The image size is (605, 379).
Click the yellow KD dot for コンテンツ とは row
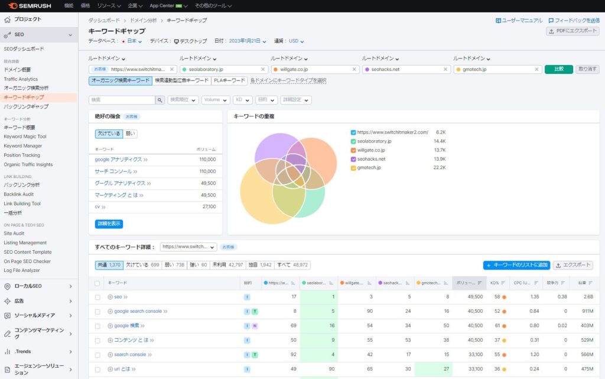(x=504, y=341)
